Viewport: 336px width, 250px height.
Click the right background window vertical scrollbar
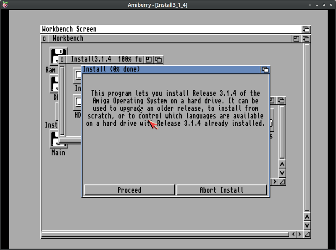point(282,132)
